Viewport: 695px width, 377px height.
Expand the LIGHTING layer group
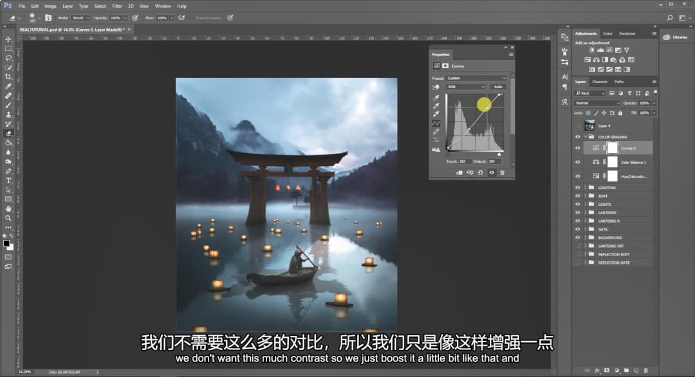(x=585, y=187)
